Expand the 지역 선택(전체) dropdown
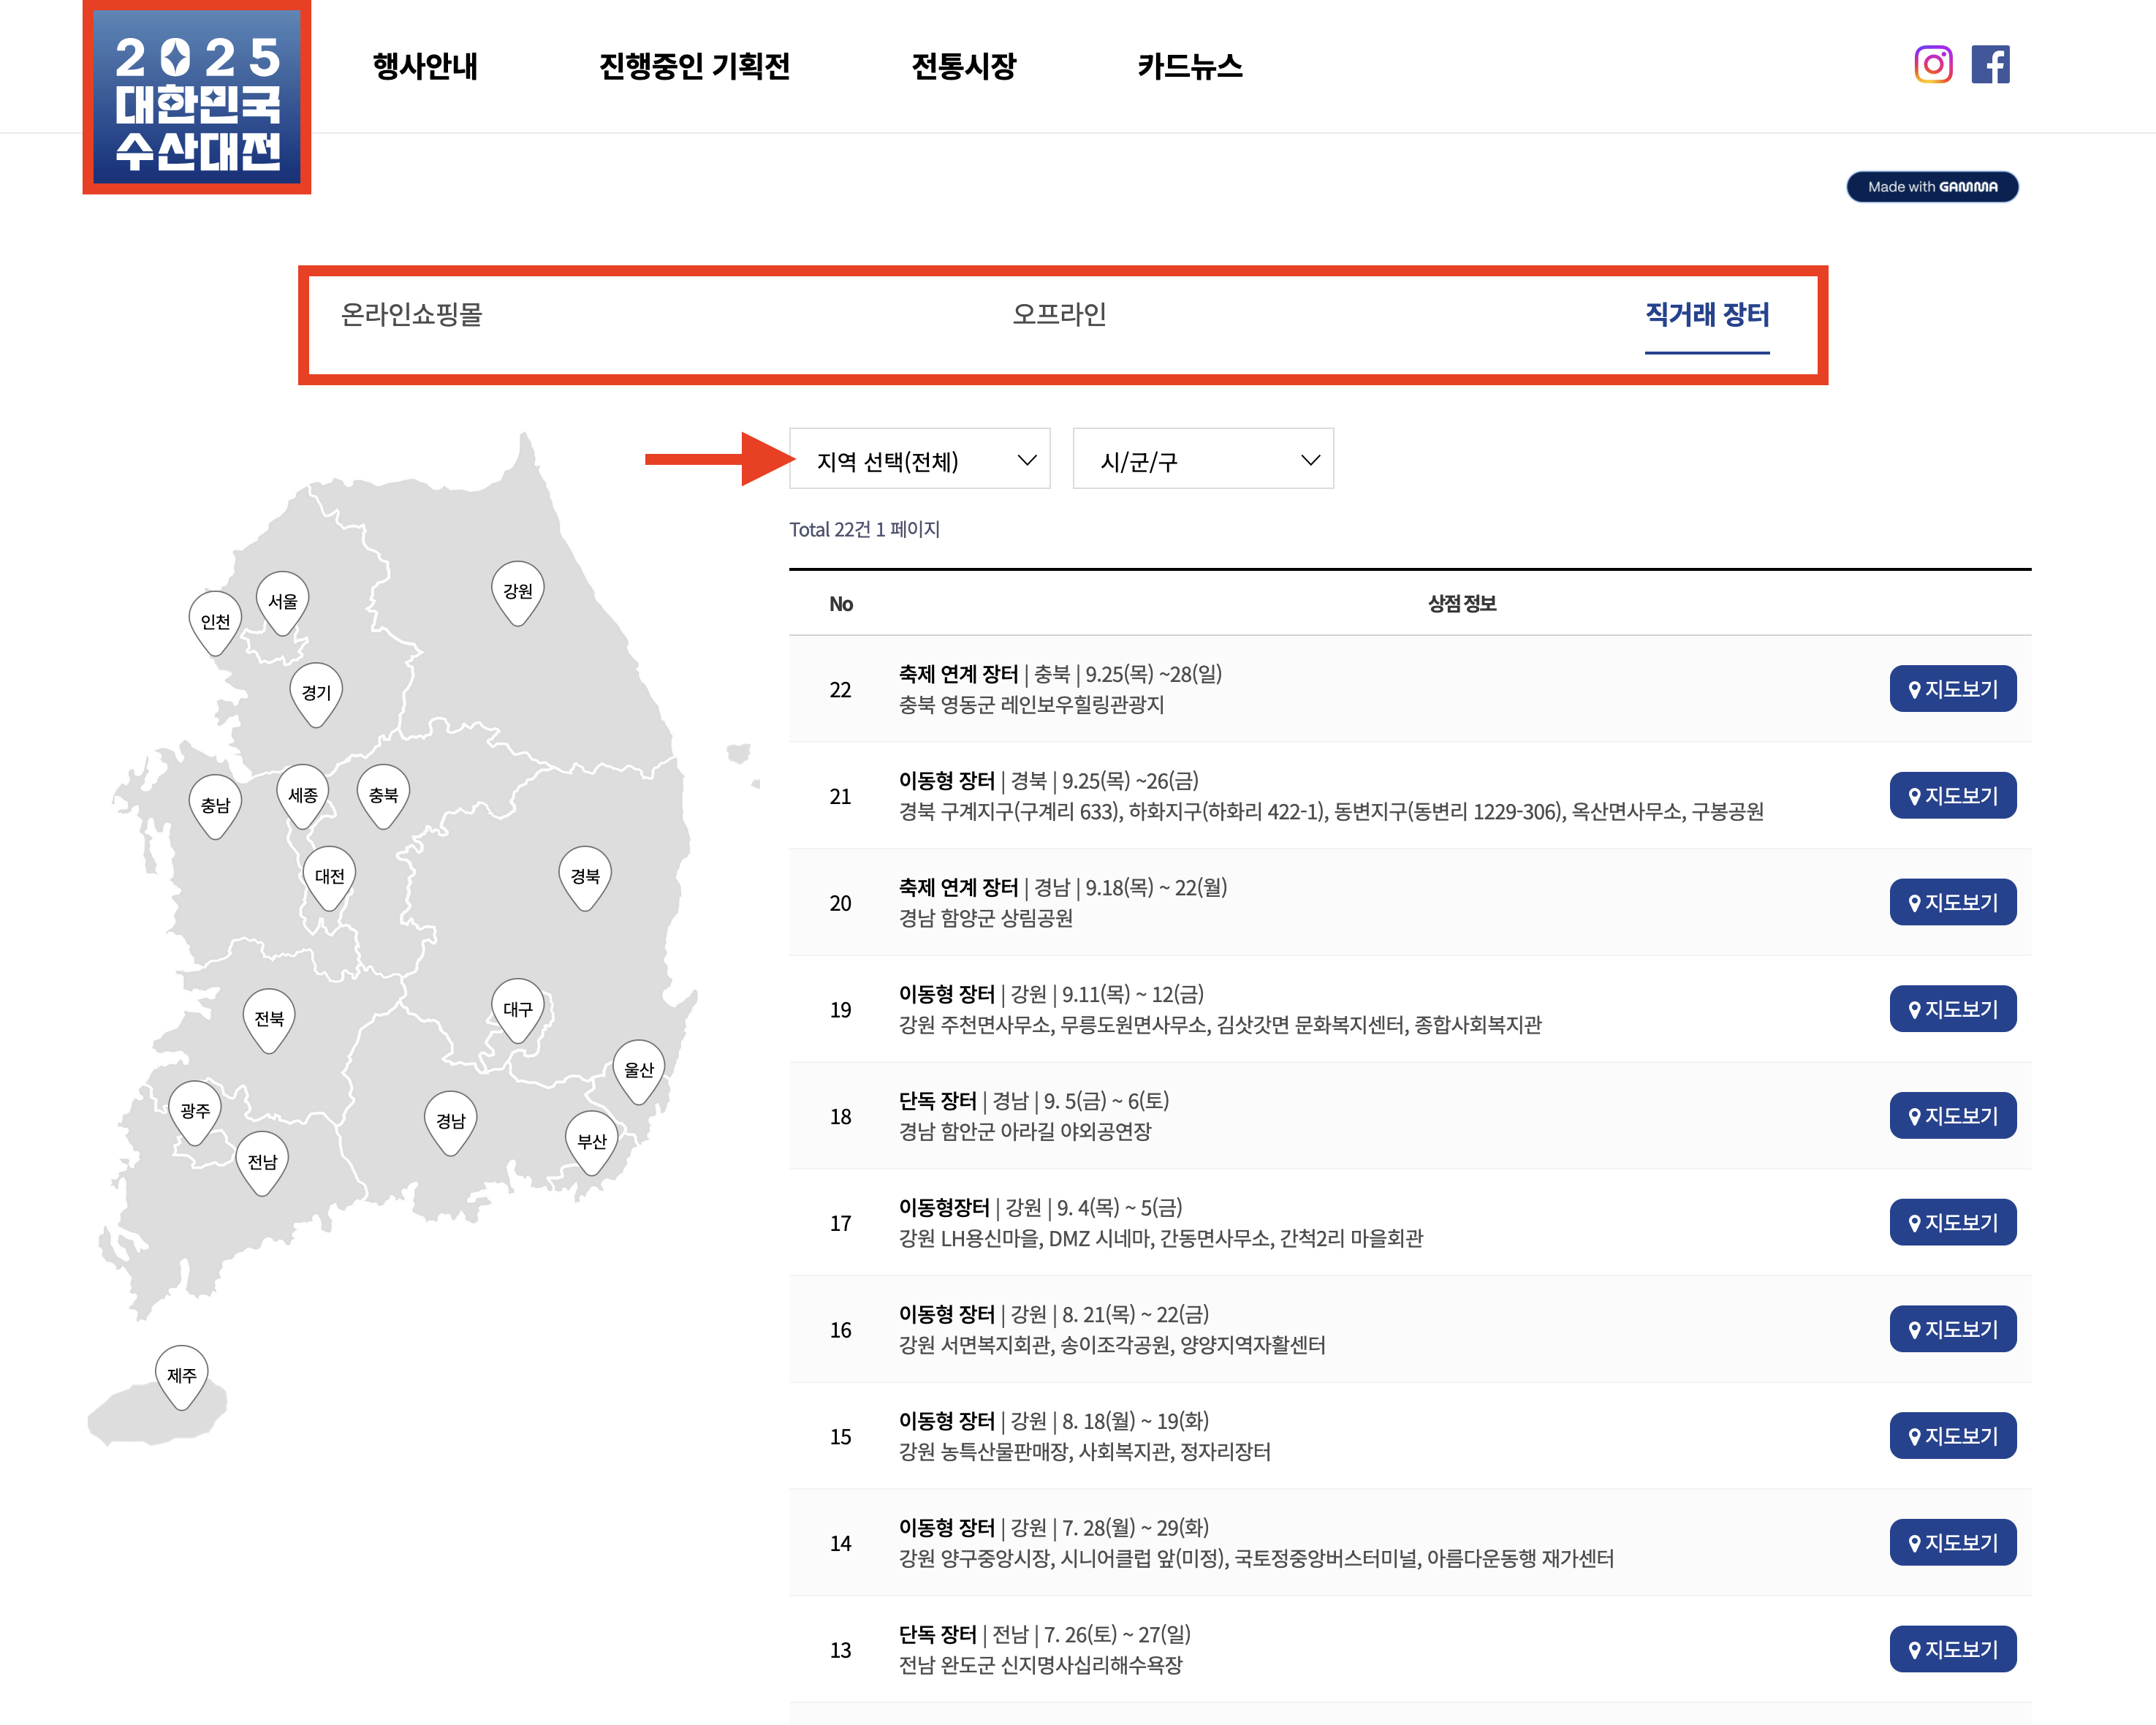 coord(919,459)
